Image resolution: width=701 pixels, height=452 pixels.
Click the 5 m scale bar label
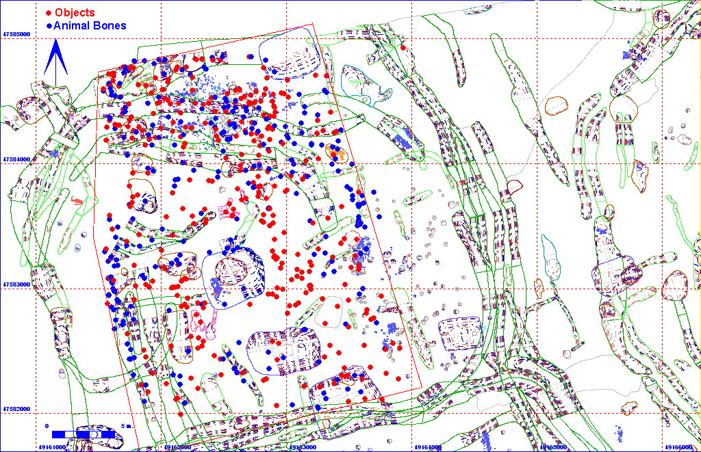click(x=124, y=426)
